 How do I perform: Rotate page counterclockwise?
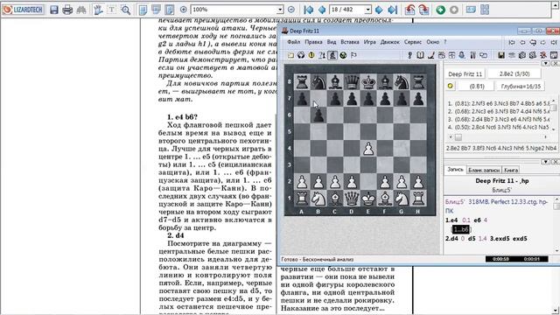click(410, 10)
